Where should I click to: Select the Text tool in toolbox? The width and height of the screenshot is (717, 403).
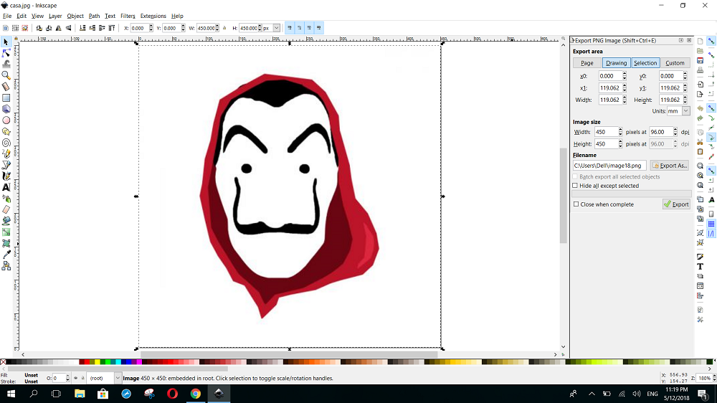pyautogui.click(x=6, y=187)
